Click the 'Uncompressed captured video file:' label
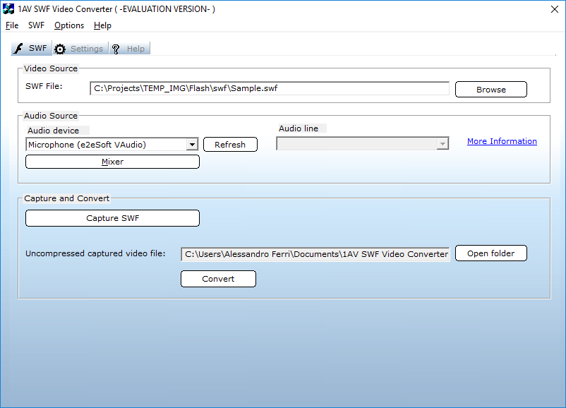 [x=95, y=253]
